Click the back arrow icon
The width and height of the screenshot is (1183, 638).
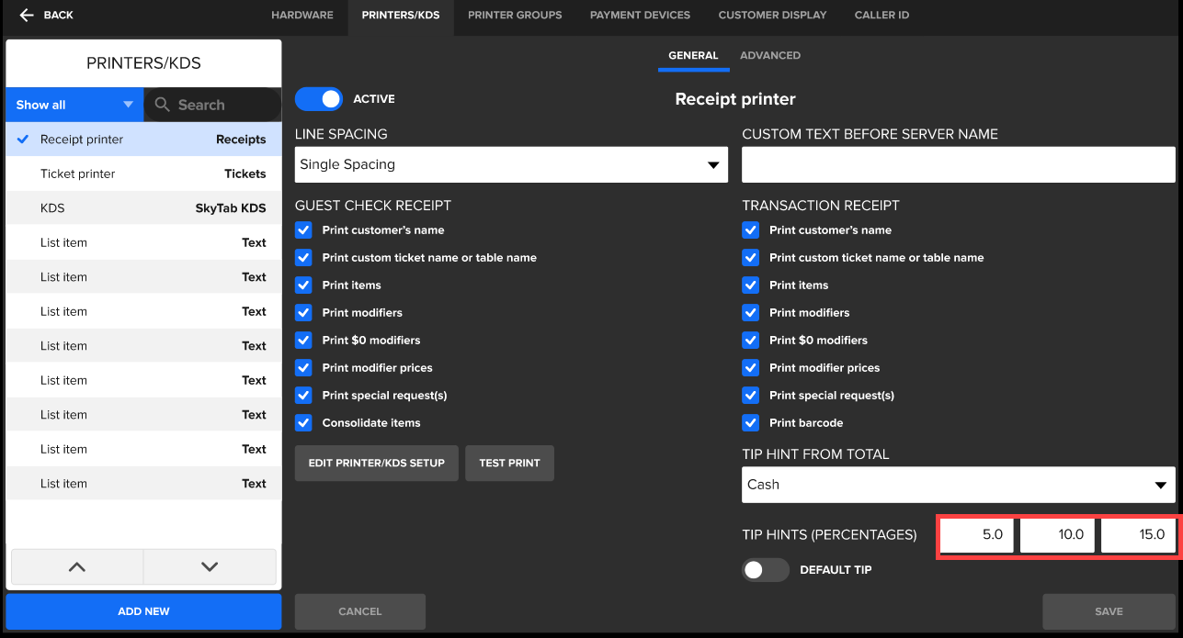[27, 16]
